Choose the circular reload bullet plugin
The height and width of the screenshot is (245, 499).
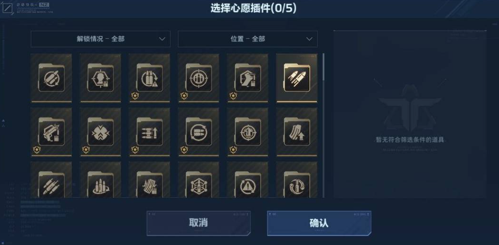[x=198, y=132]
